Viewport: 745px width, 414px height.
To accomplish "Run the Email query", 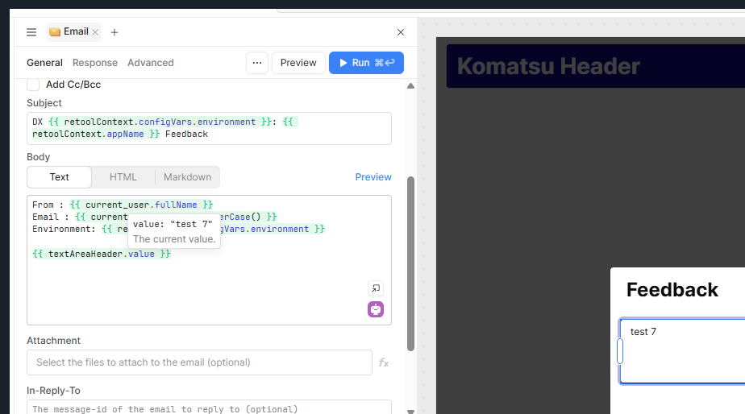I will coord(366,63).
